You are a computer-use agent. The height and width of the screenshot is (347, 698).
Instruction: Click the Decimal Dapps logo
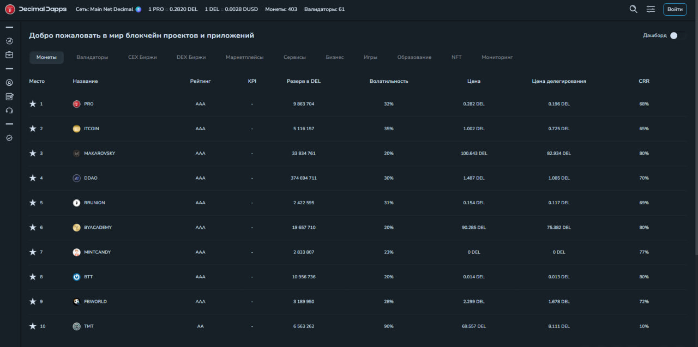[36, 9]
